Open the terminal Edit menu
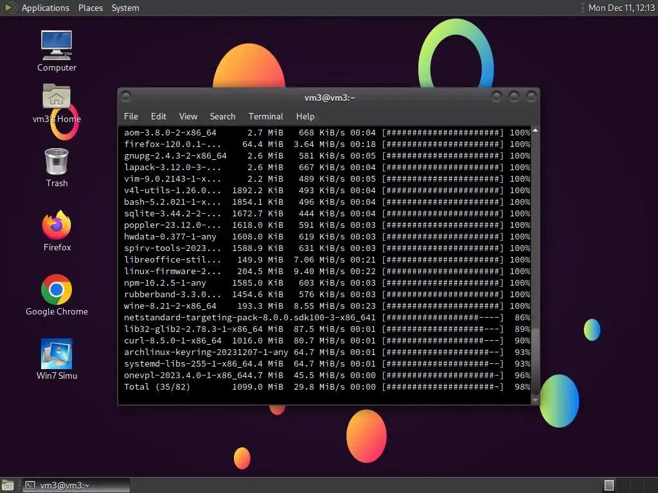658x493 pixels. pyautogui.click(x=158, y=116)
